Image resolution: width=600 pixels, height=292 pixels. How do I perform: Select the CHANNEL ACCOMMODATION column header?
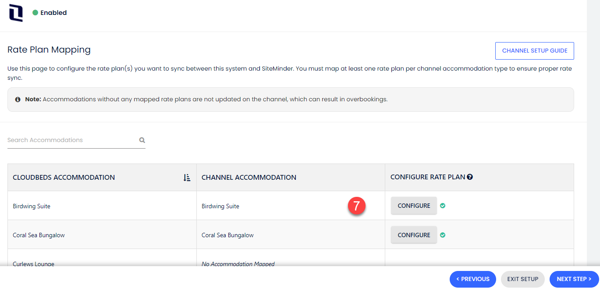tap(249, 177)
